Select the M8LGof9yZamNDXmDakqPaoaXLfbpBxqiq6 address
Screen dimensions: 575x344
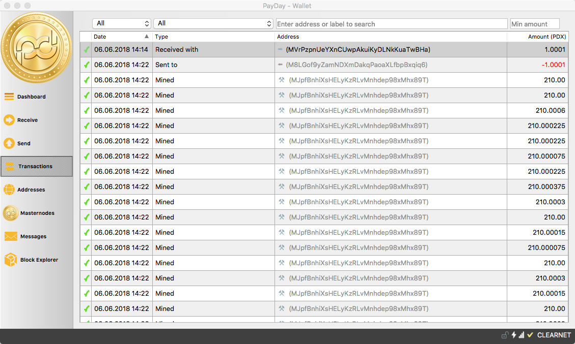tap(357, 65)
